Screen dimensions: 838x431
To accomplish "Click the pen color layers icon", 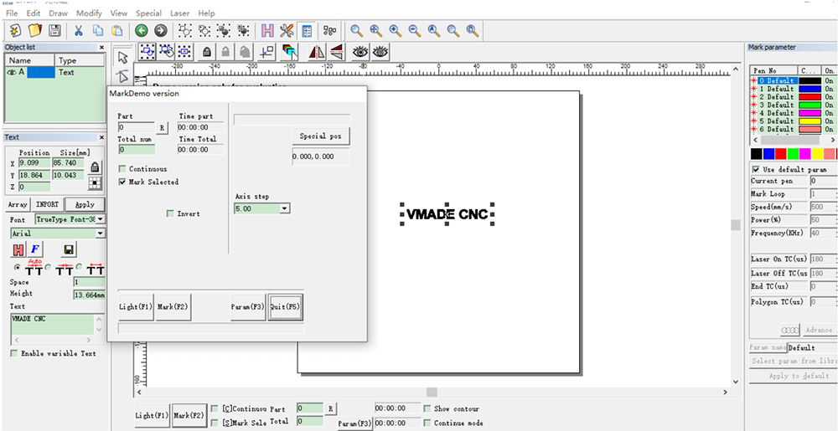I will (288, 51).
